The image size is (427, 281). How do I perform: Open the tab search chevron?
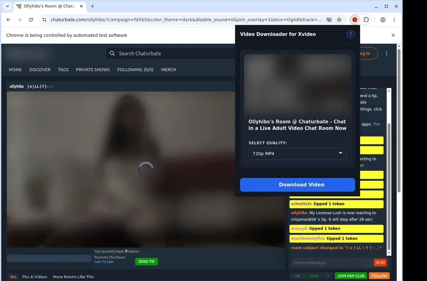coord(7,6)
